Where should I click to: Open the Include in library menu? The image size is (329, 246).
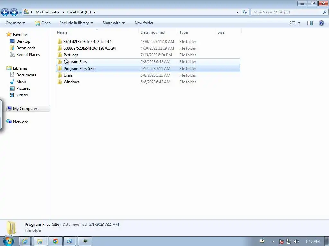76,23
